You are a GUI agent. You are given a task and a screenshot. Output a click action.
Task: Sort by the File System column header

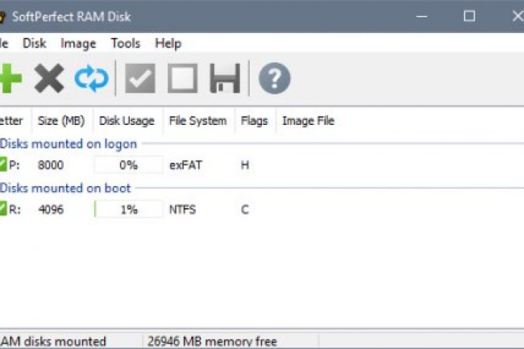pyautogui.click(x=198, y=121)
